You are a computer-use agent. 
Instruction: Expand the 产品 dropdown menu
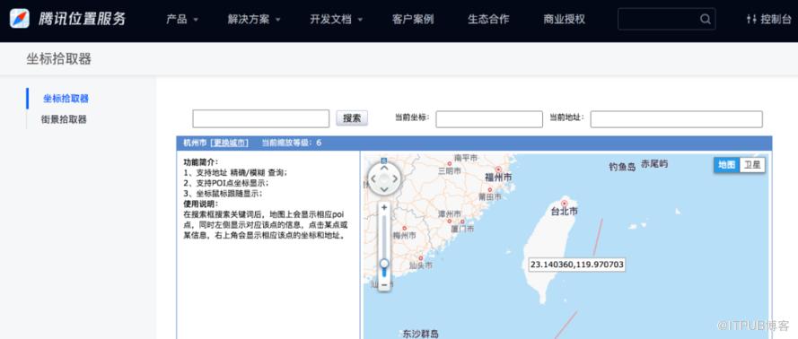pos(182,20)
